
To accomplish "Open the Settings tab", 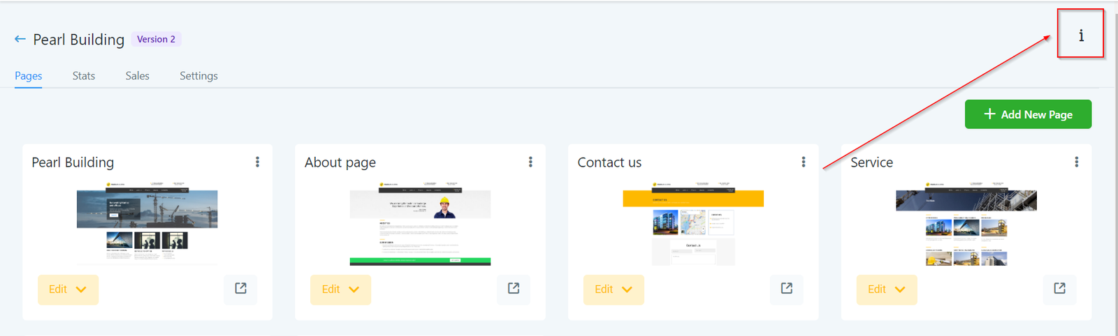I will point(198,76).
